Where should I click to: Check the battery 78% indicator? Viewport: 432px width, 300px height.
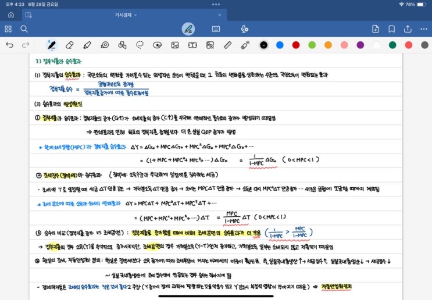416,5
